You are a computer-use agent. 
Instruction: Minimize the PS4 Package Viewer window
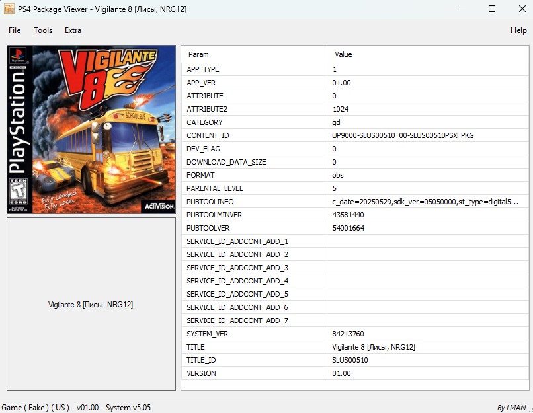(x=462, y=9)
